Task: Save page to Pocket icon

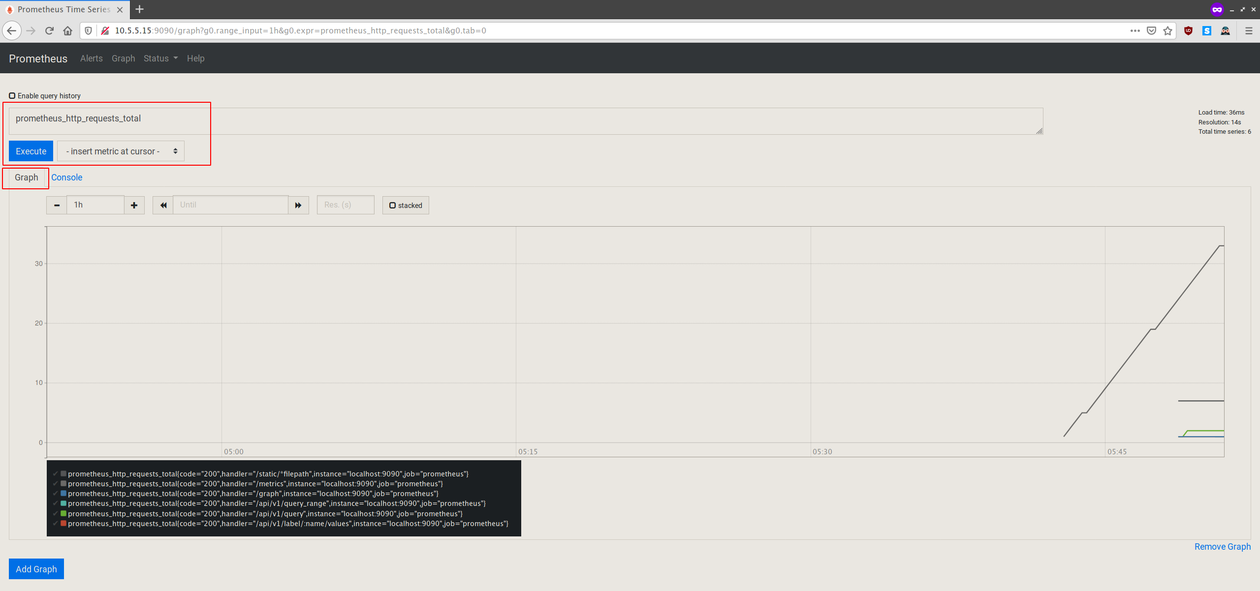Action: tap(1151, 30)
